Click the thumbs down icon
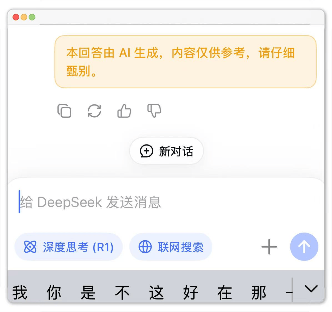 tap(154, 111)
